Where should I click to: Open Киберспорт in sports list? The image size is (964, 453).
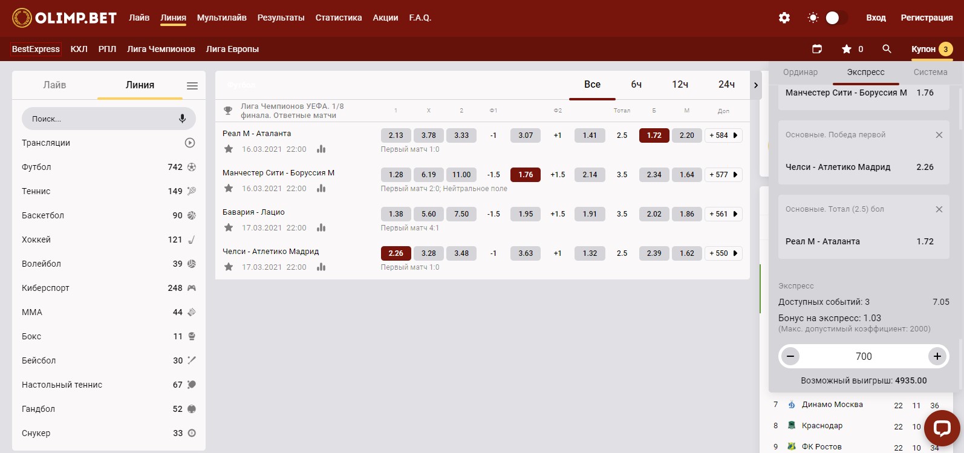point(109,288)
